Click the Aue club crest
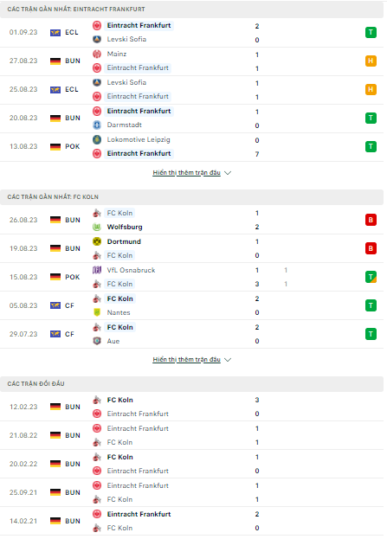Image resolution: width=387 pixels, height=539 pixels. (x=97, y=341)
